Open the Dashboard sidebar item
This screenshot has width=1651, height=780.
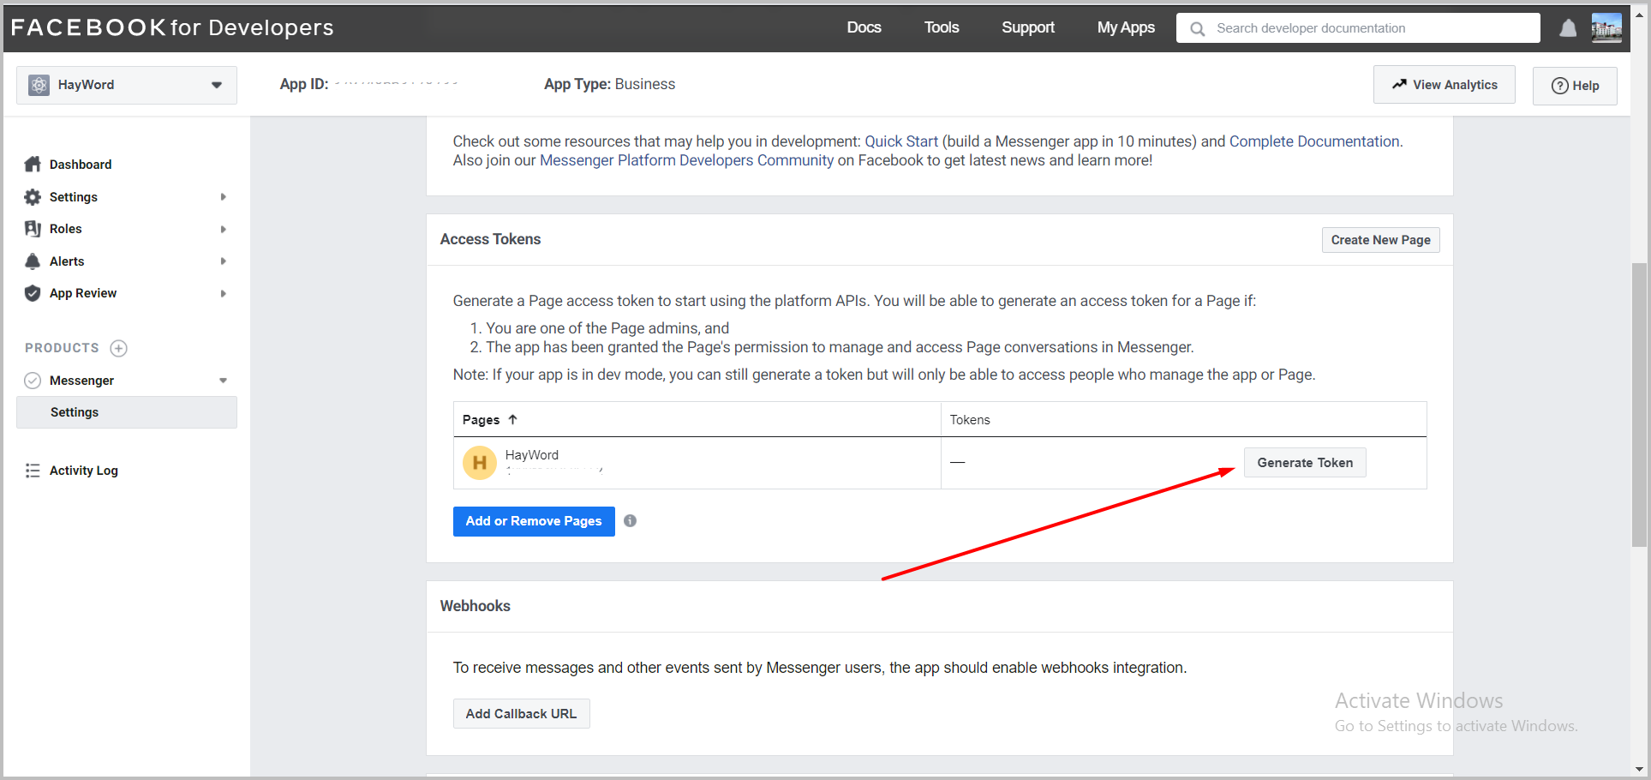81,165
